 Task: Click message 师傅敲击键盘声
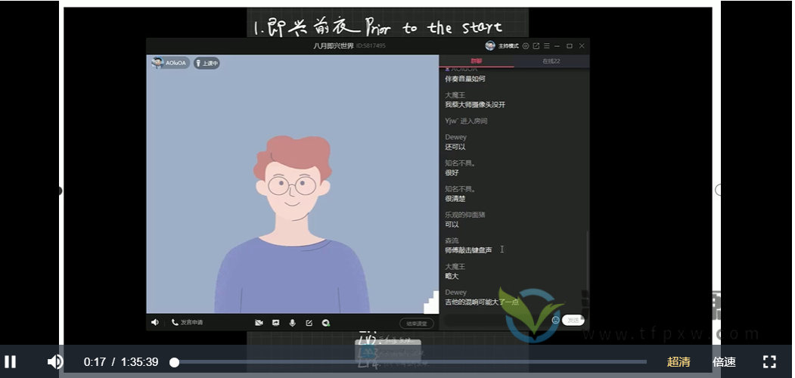(468, 249)
